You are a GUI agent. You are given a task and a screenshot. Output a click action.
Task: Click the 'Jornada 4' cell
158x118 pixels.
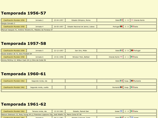point(39,27)
